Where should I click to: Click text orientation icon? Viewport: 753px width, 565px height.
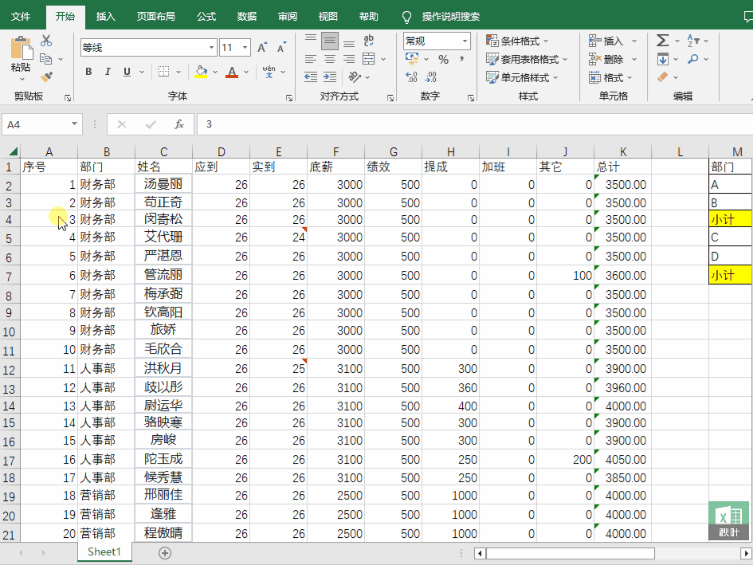355,77
